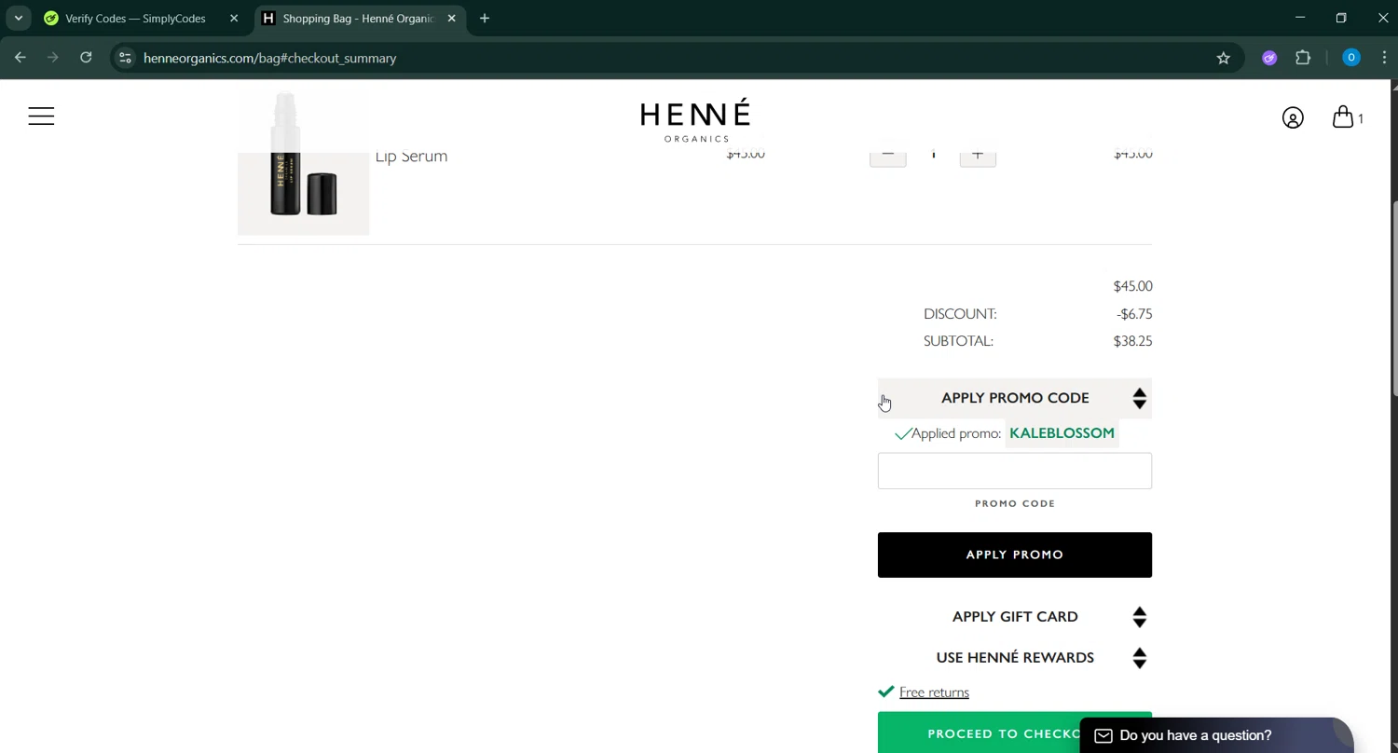Reload the page

pyautogui.click(x=86, y=58)
